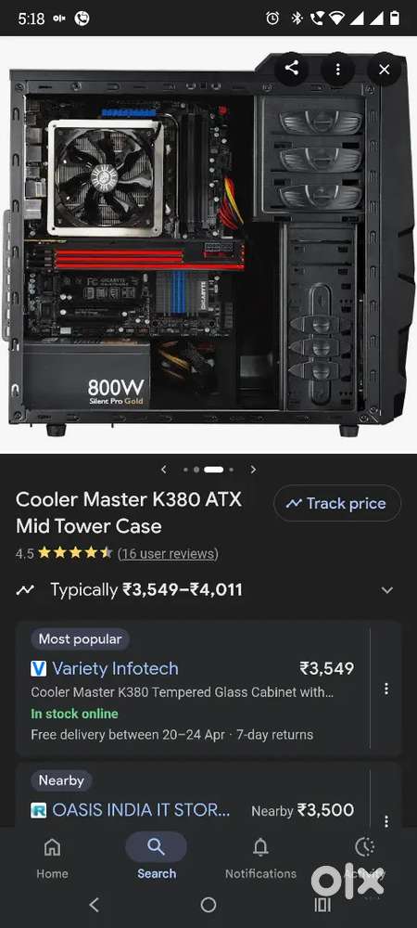Open Variety Infotech store link
Viewport: 417px width, 928px height.
coord(115,669)
